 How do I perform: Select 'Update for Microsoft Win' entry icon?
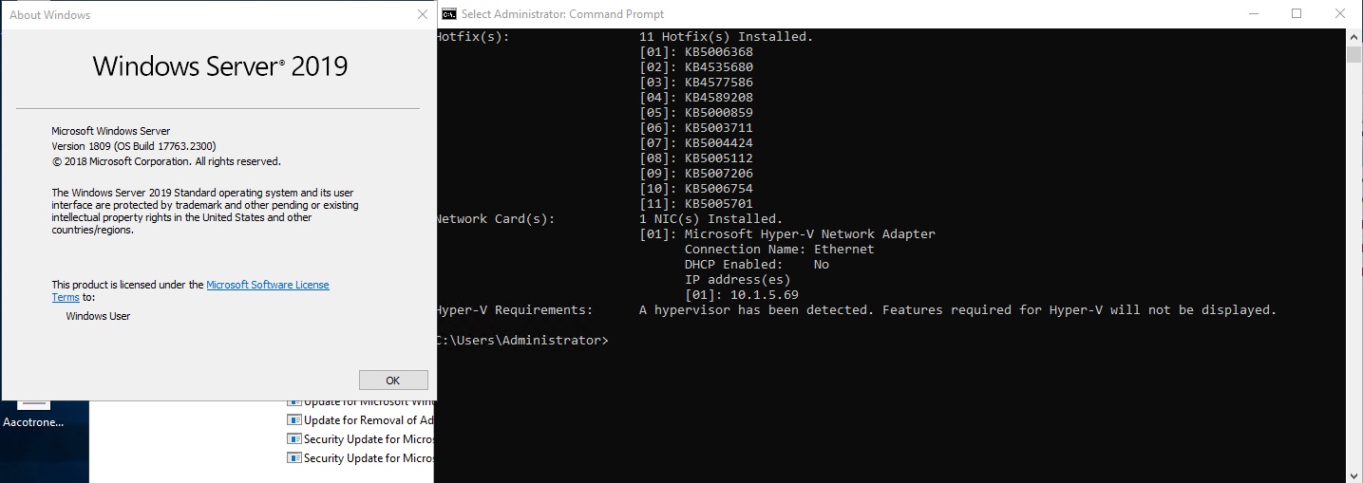[x=295, y=401]
